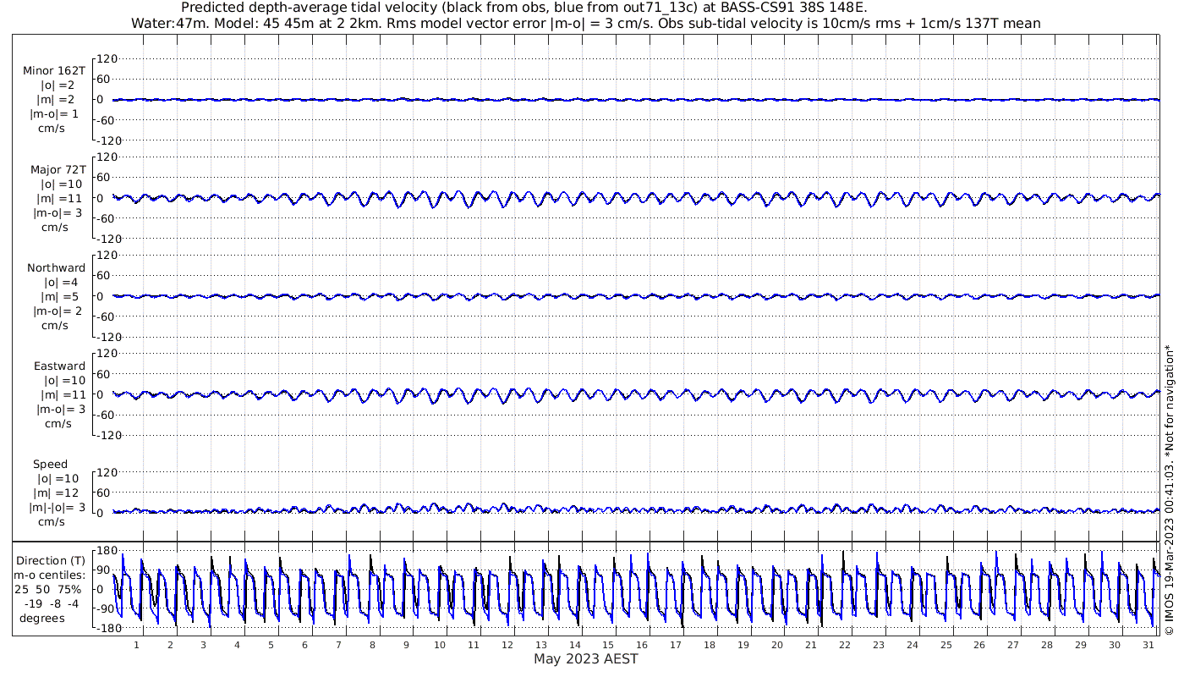Click '|m|-|o|= 3' in the Speed panel
The width and height of the screenshot is (1184, 677).
[x=58, y=507]
